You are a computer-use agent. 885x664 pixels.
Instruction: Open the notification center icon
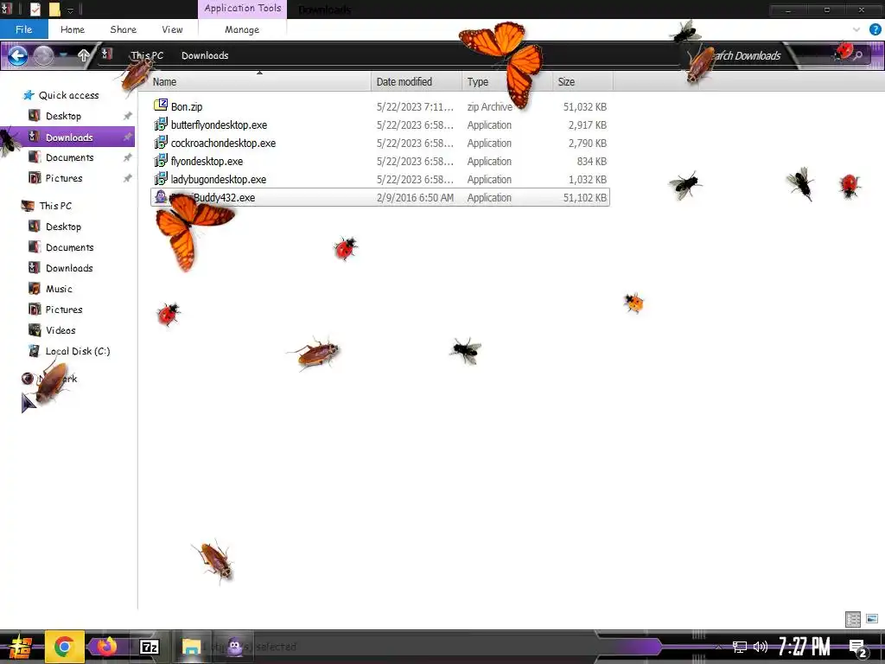(858, 648)
